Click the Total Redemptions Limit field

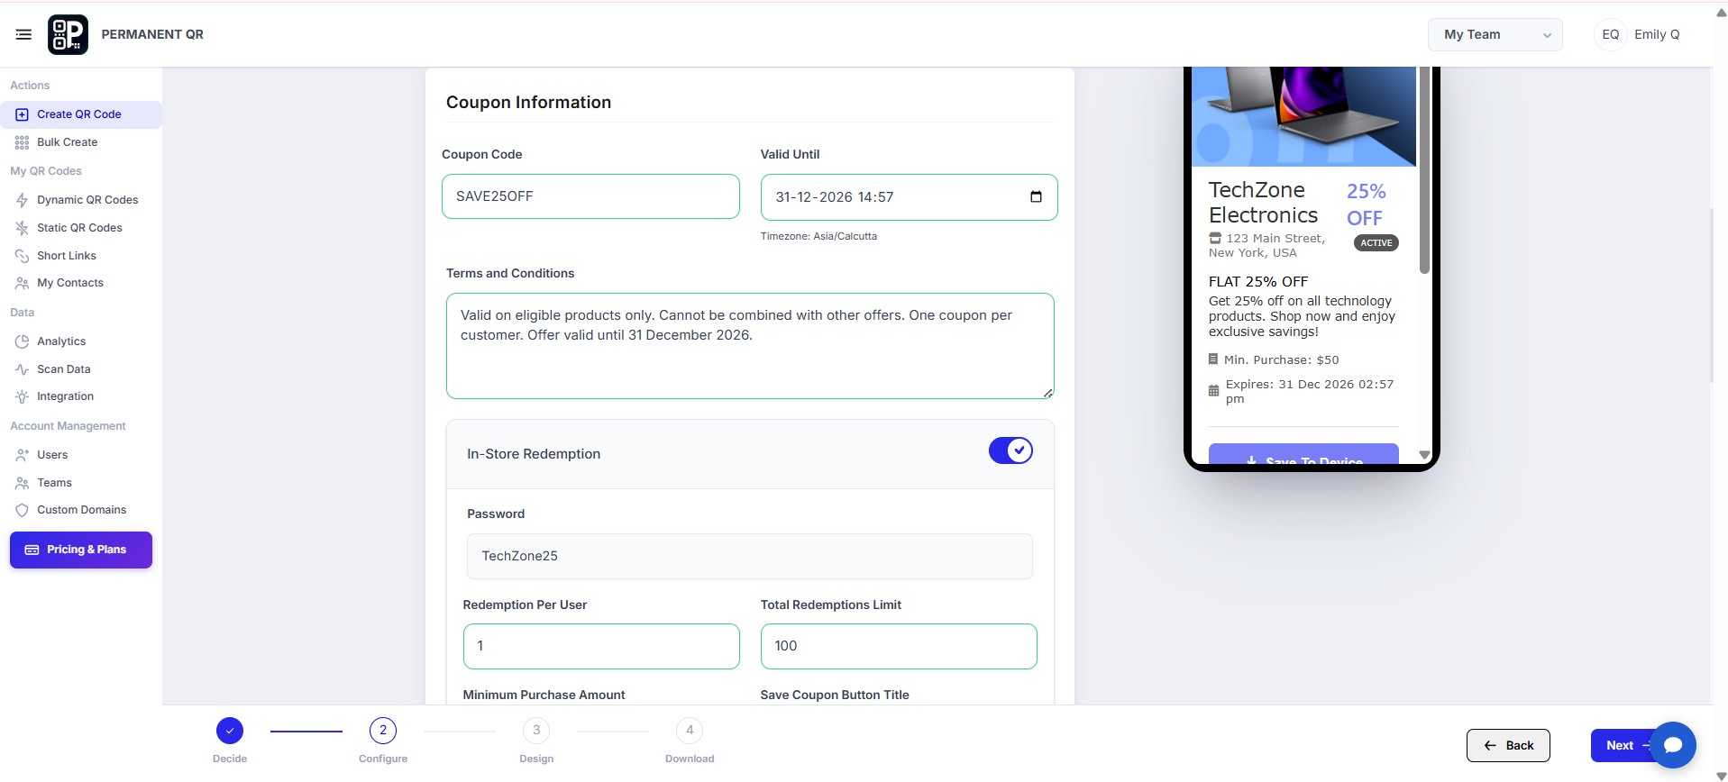coord(899,646)
